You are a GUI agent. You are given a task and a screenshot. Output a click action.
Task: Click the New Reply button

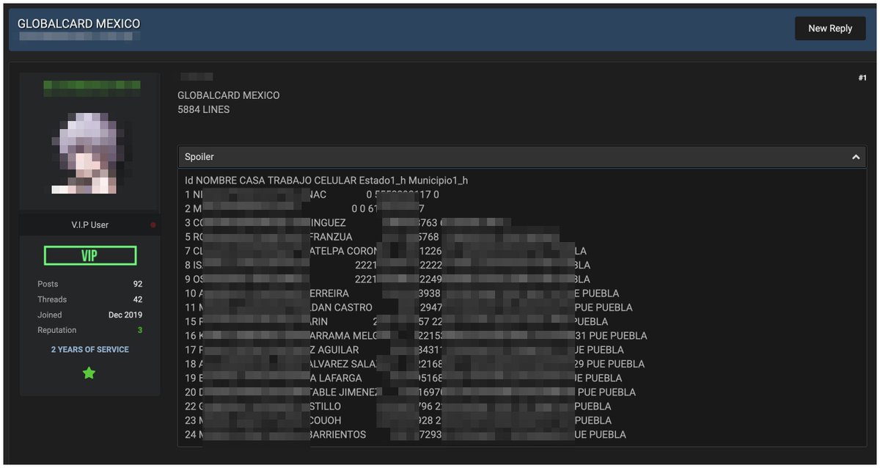[x=830, y=29]
